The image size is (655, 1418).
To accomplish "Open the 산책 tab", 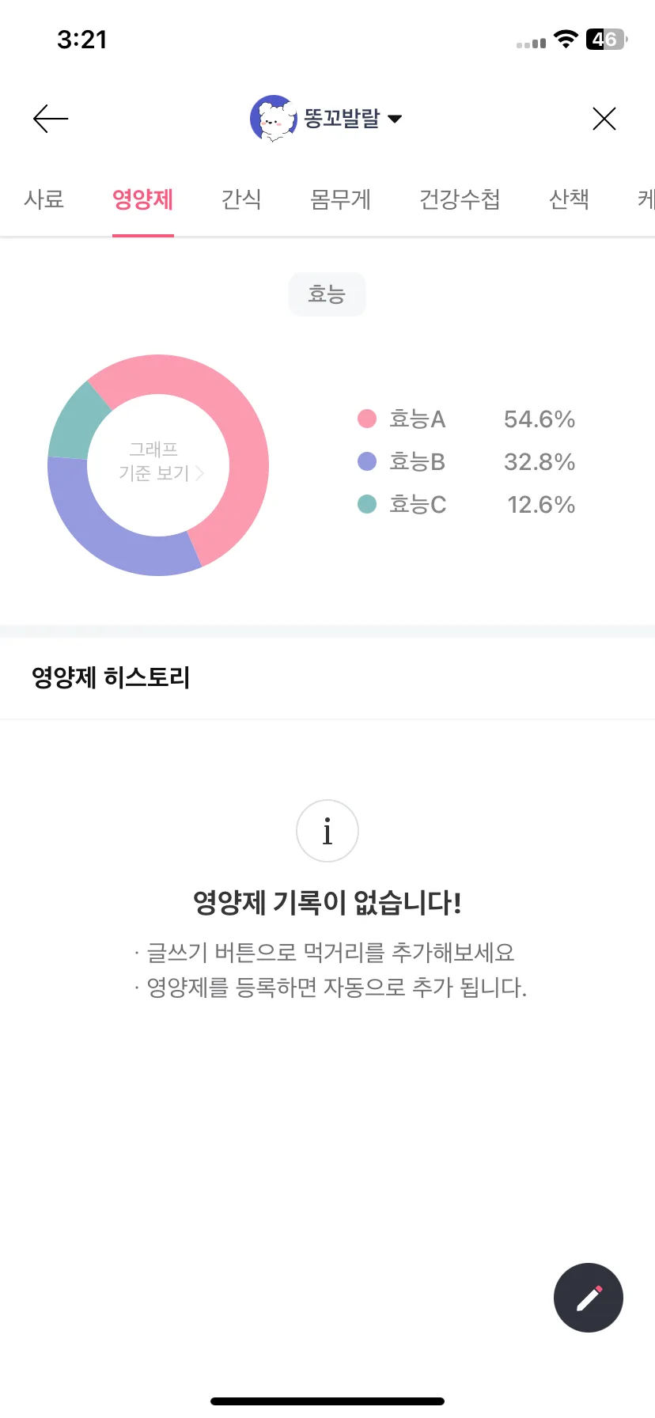I will coord(570,199).
